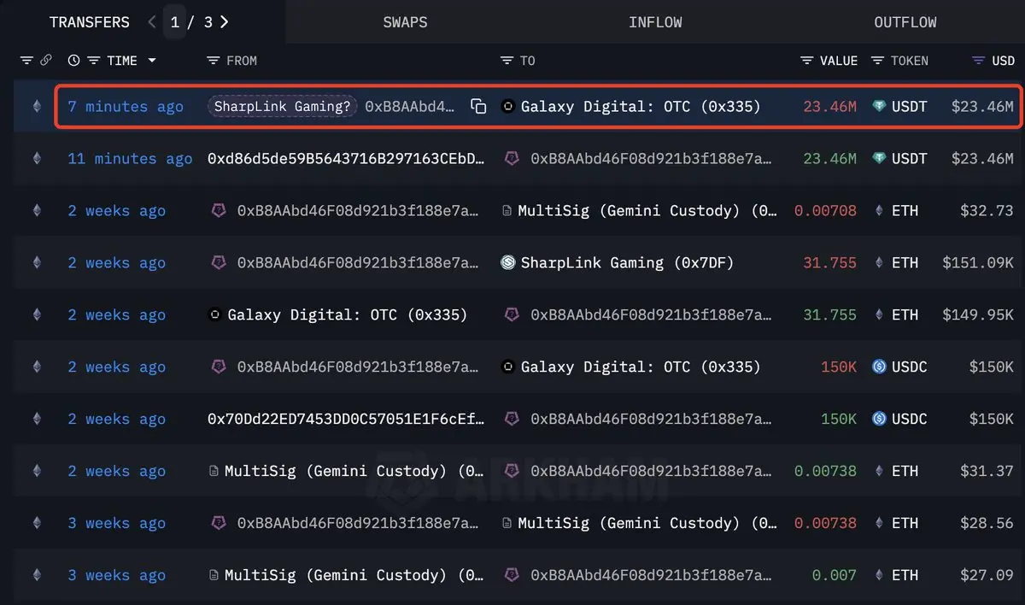Click the MultiSig document icon in the $27.09 row

point(214,576)
